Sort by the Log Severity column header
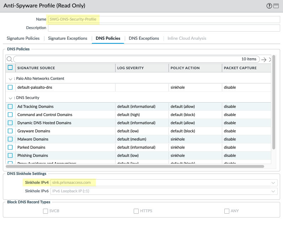Viewport: 283px width, 225px height. [x=130, y=68]
